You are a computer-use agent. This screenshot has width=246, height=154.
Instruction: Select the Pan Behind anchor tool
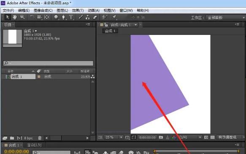click(47, 17)
